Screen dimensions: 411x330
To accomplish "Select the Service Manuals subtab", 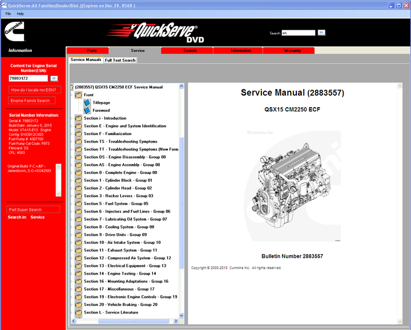I will [86, 60].
